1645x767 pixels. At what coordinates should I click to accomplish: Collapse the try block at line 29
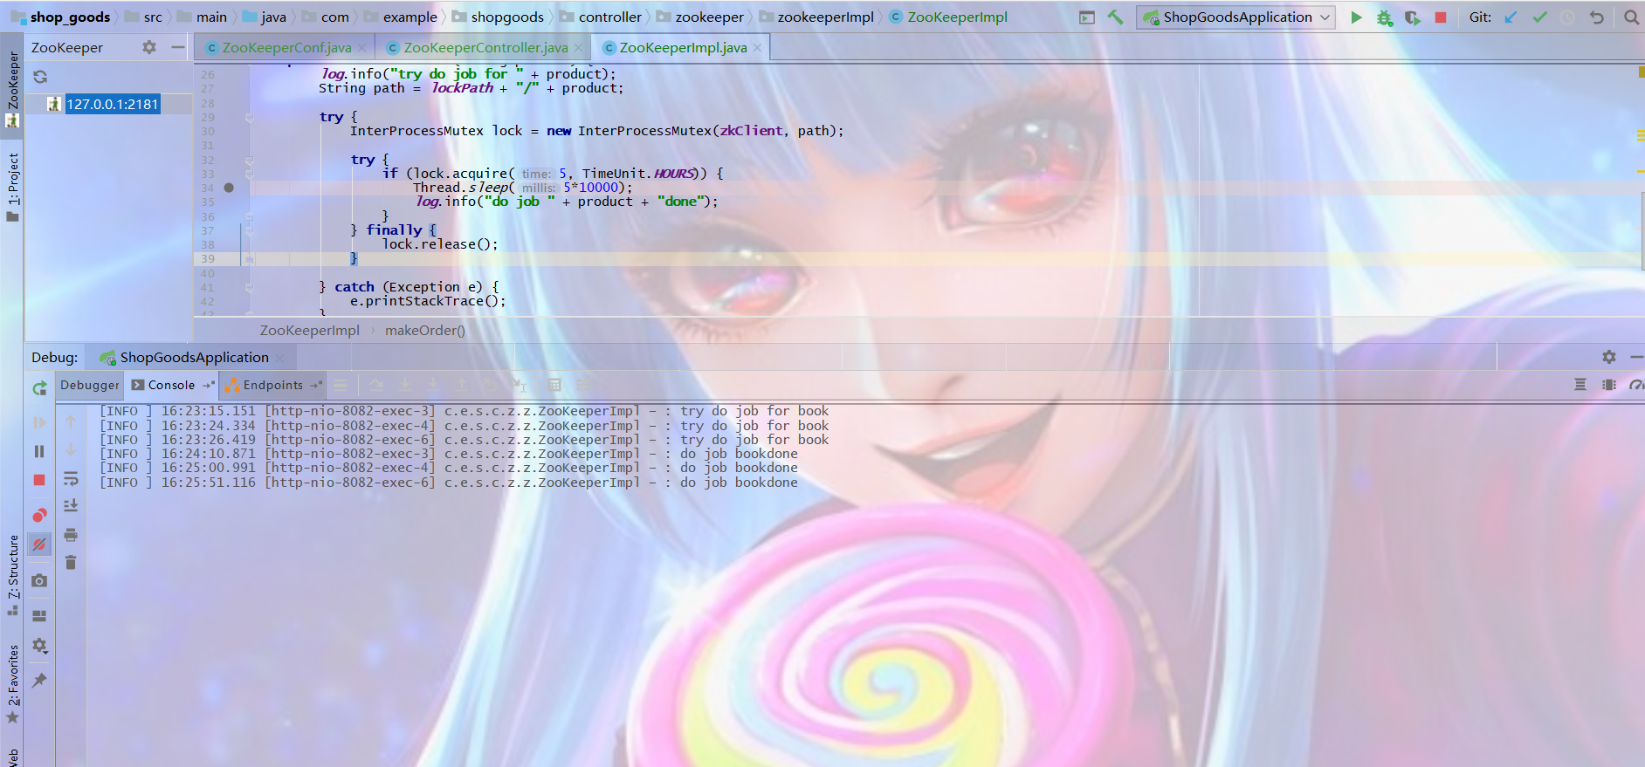[250, 117]
